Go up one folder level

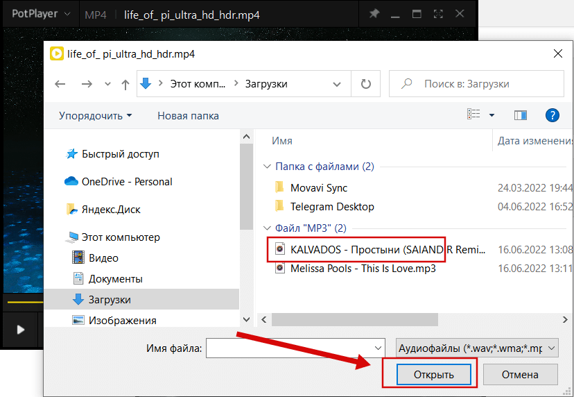(x=125, y=84)
